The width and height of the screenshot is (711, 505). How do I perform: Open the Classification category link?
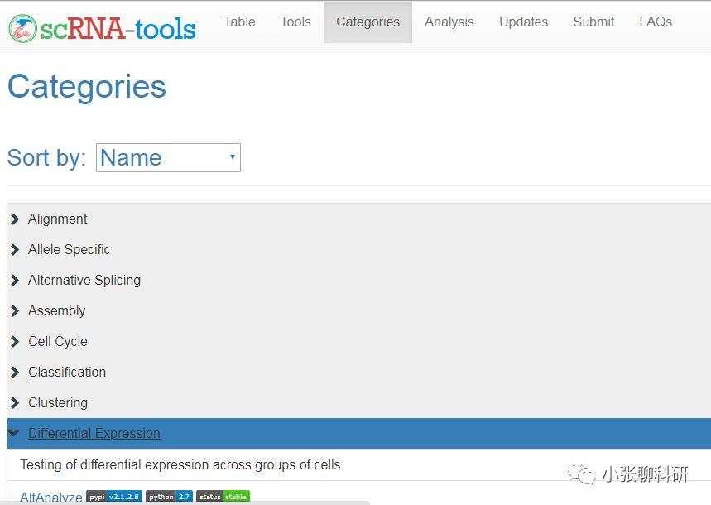click(x=67, y=373)
